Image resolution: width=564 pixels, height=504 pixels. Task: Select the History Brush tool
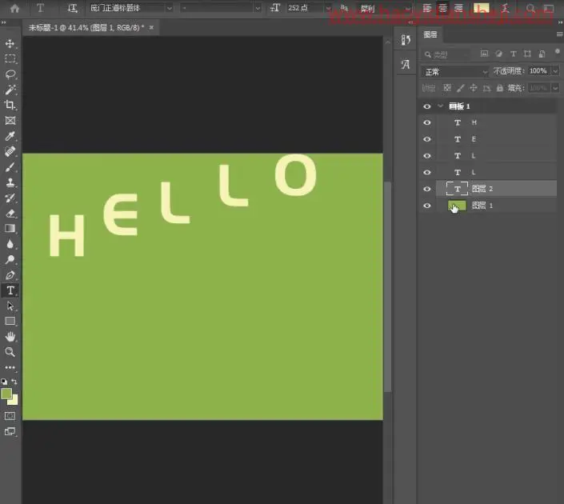tap(10, 198)
